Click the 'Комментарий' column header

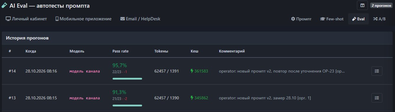232,51
